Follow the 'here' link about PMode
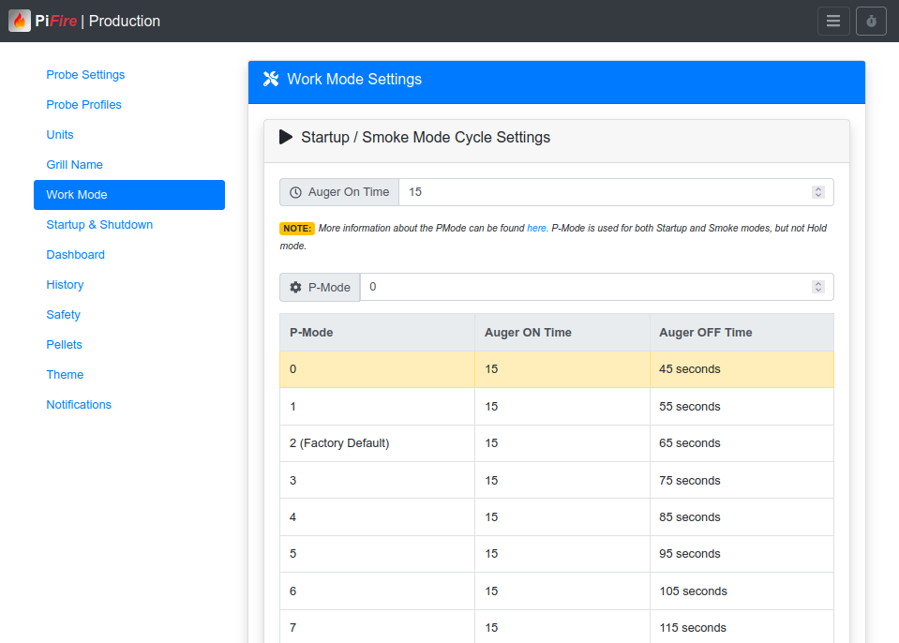This screenshot has width=899, height=643. click(536, 228)
